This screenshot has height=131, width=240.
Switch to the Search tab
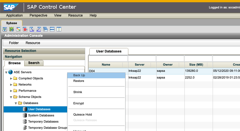click(34, 63)
